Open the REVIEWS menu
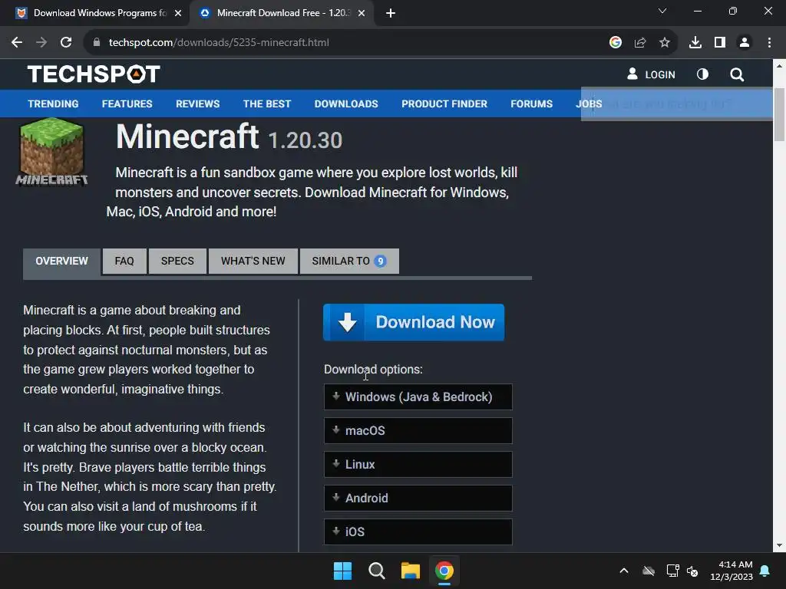The height and width of the screenshot is (589, 786). [x=197, y=104]
